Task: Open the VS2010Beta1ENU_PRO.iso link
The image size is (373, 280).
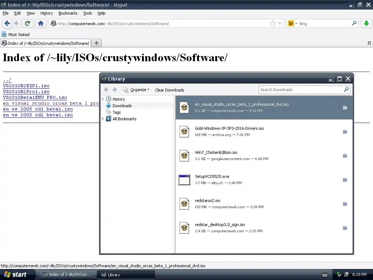Action: [x=35, y=97]
